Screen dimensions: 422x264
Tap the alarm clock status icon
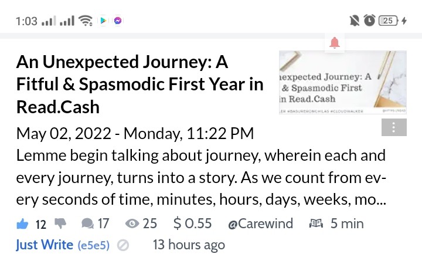click(369, 21)
